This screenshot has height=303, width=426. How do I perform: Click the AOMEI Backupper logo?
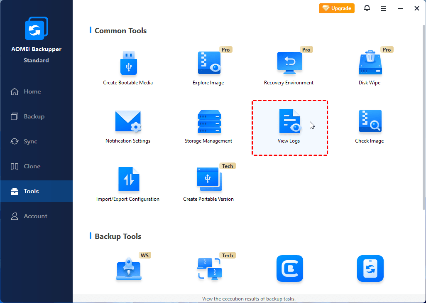point(37,28)
